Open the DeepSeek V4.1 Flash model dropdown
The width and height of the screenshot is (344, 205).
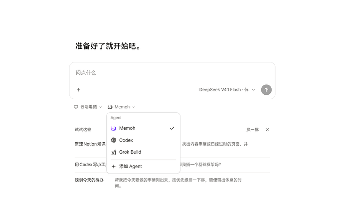(227, 90)
